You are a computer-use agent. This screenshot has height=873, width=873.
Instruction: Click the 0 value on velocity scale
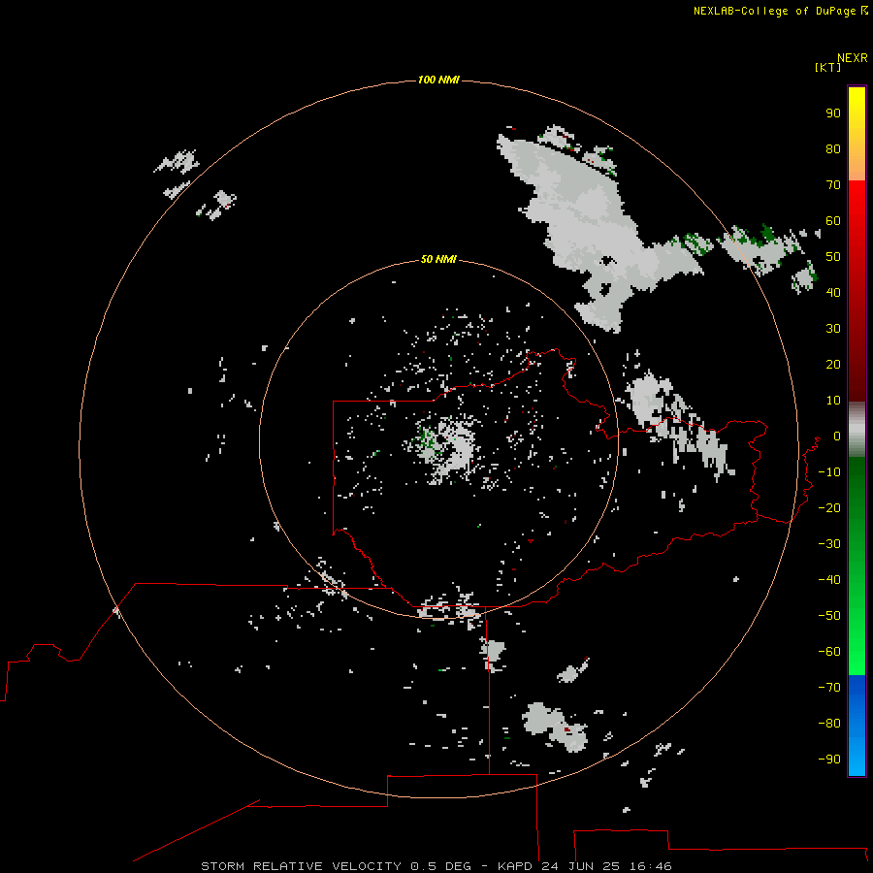pos(837,436)
